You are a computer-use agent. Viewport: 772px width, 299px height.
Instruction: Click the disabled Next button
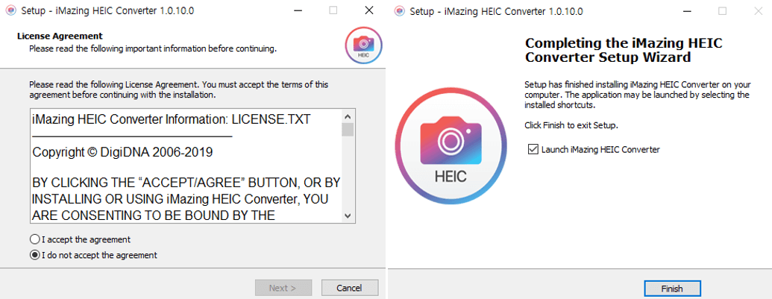point(283,288)
